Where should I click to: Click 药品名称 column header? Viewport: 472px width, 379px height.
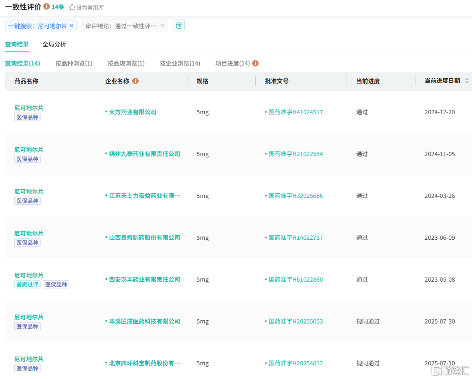(x=26, y=81)
